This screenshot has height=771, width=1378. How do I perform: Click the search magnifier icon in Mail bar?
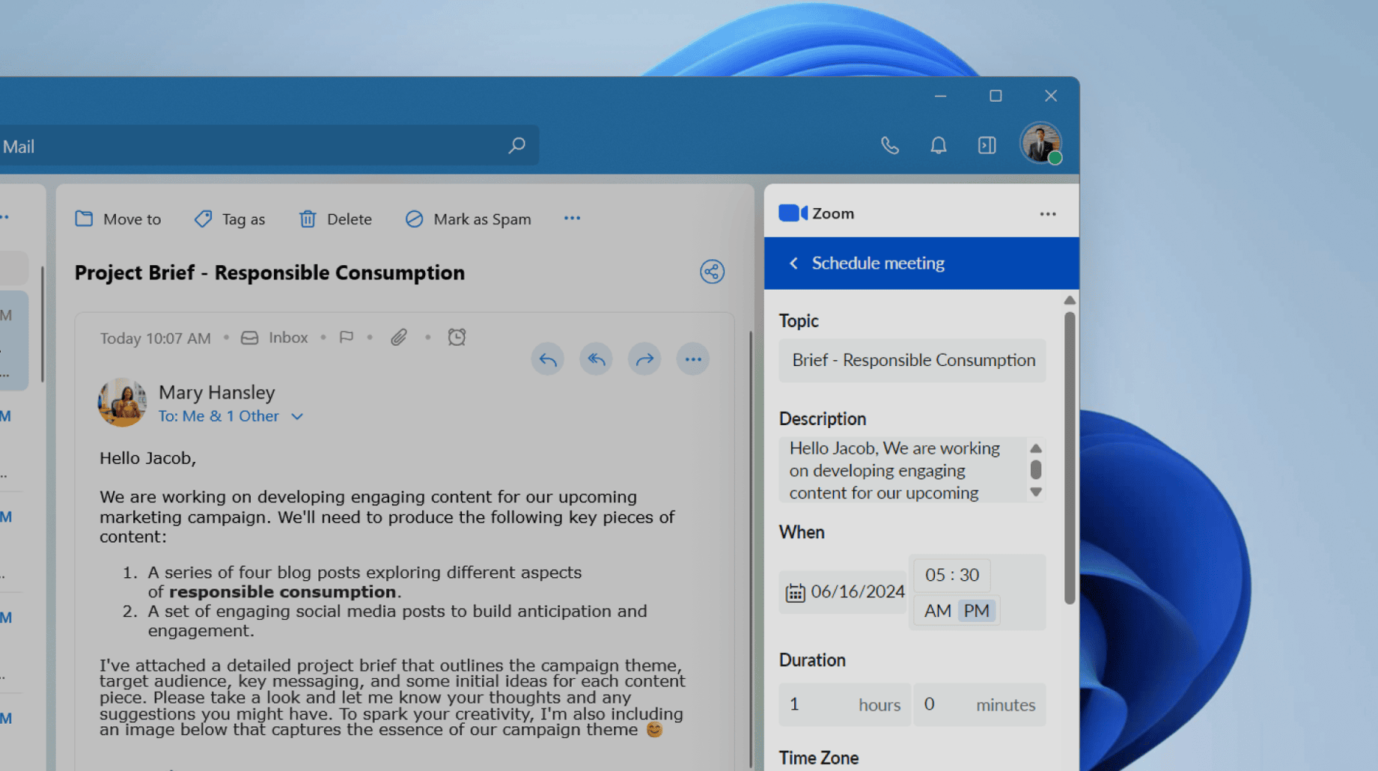(516, 145)
